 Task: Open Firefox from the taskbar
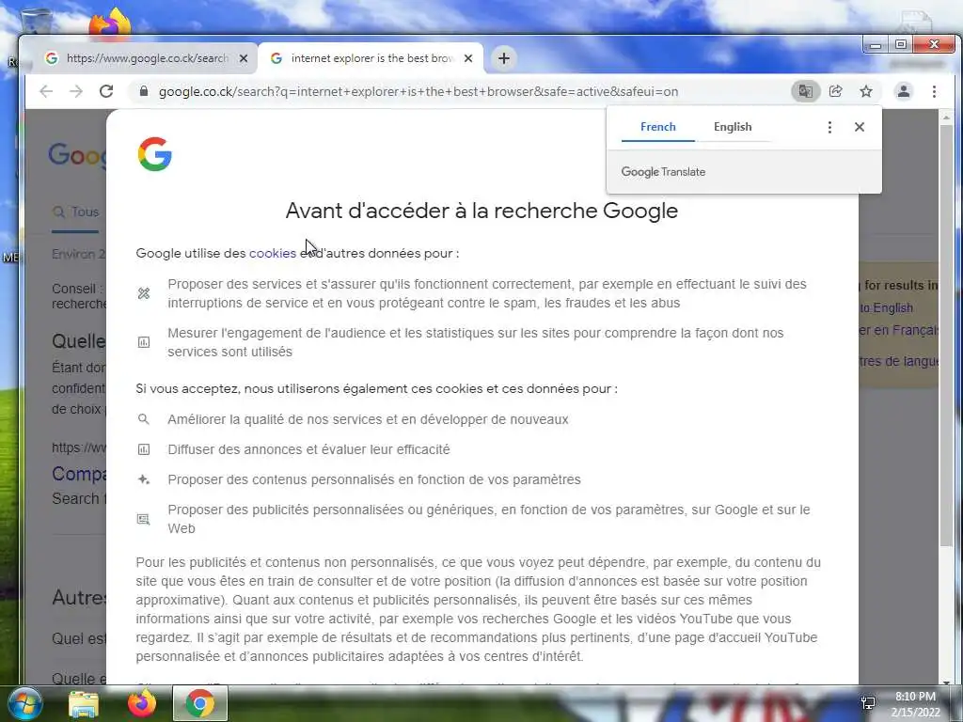pos(142,703)
